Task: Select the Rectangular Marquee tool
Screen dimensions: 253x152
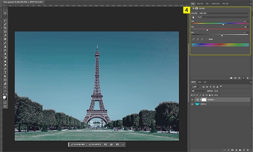Action: click(x=5, y=17)
